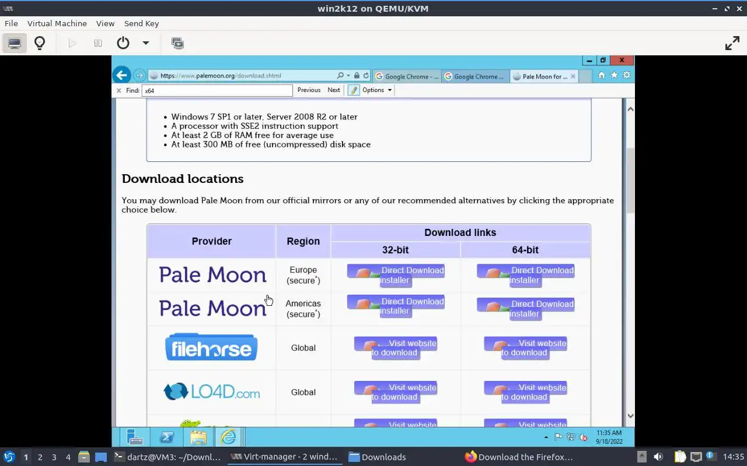Click the search magnifier in address bar

click(x=340, y=76)
